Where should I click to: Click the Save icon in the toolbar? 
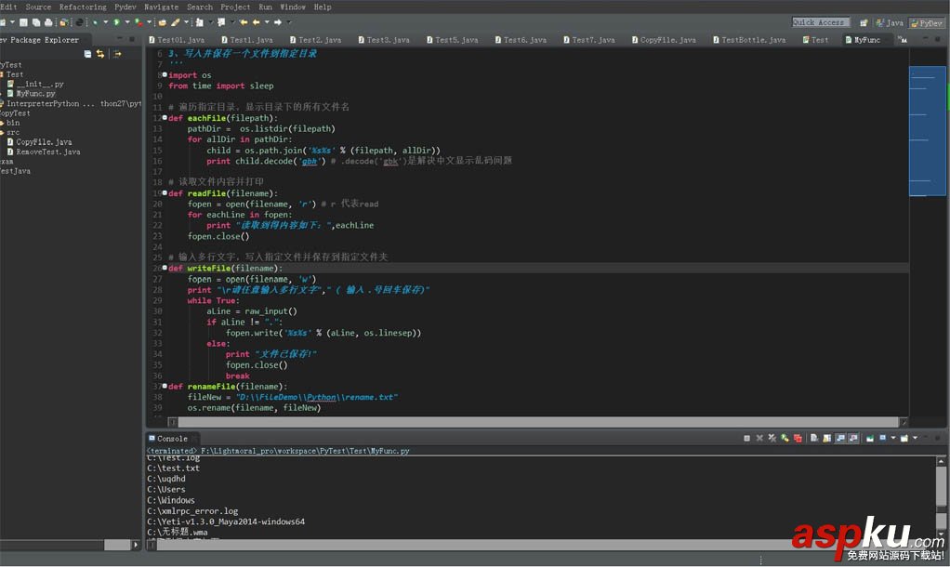22,22
